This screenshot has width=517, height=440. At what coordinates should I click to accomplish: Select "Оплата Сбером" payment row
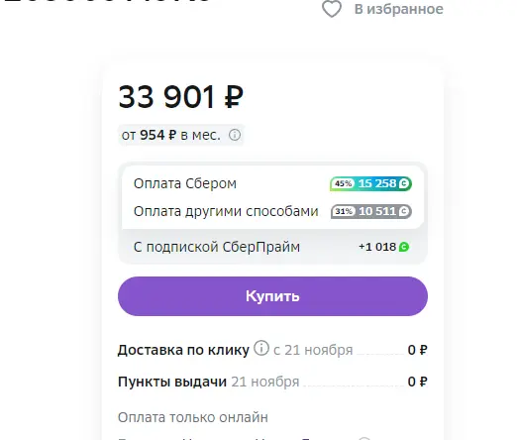pyautogui.click(x=272, y=183)
